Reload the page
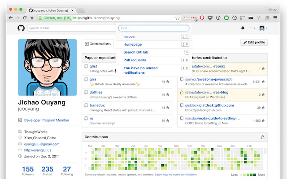287x179 pixels. tap(25, 18)
